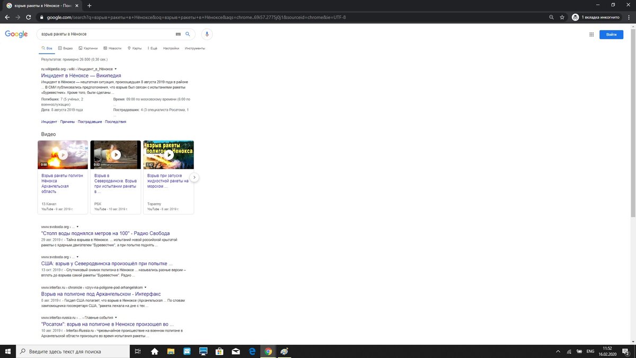Image resolution: width=636 pixels, height=358 pixels.
Task: Click the incognito indicator icon
Action: pos(576,17)
